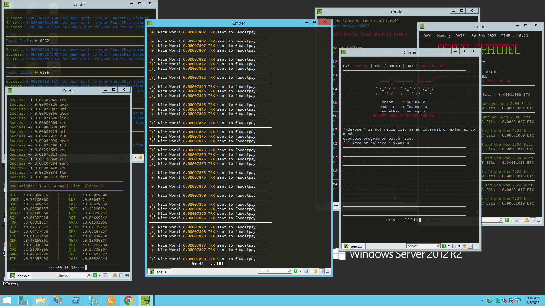The height and width of the screenshot is (306, 545).
Task: Expand active consoles dropdown in center Cmder
Action: [311, 271]
